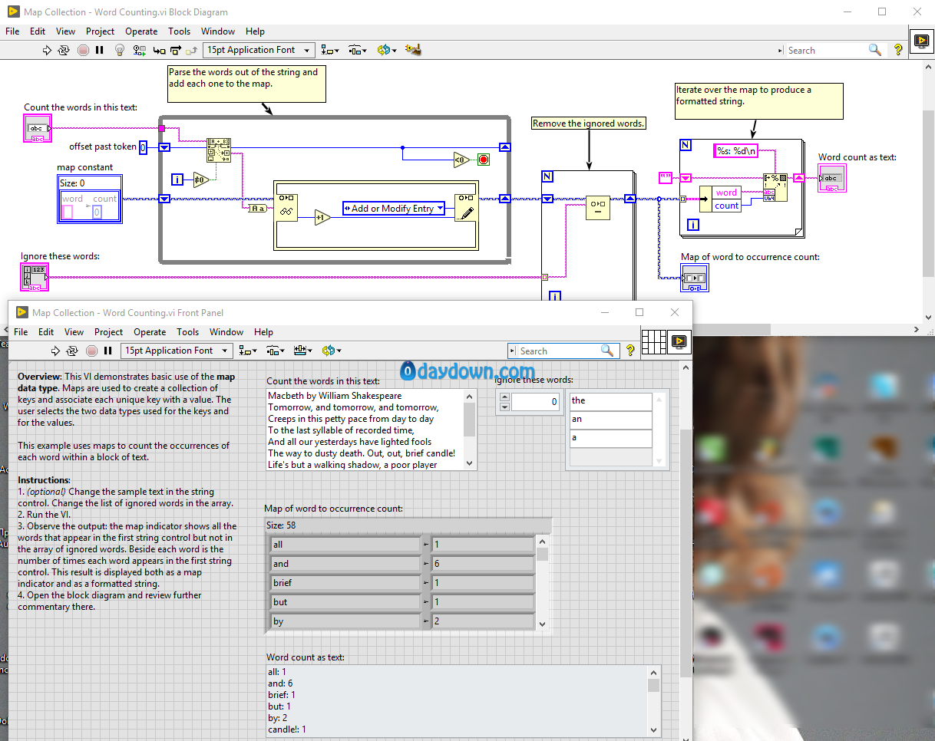Screen dimensions: 935x741
Task: Increment the ignore words array index
Action: click(504, 397)
